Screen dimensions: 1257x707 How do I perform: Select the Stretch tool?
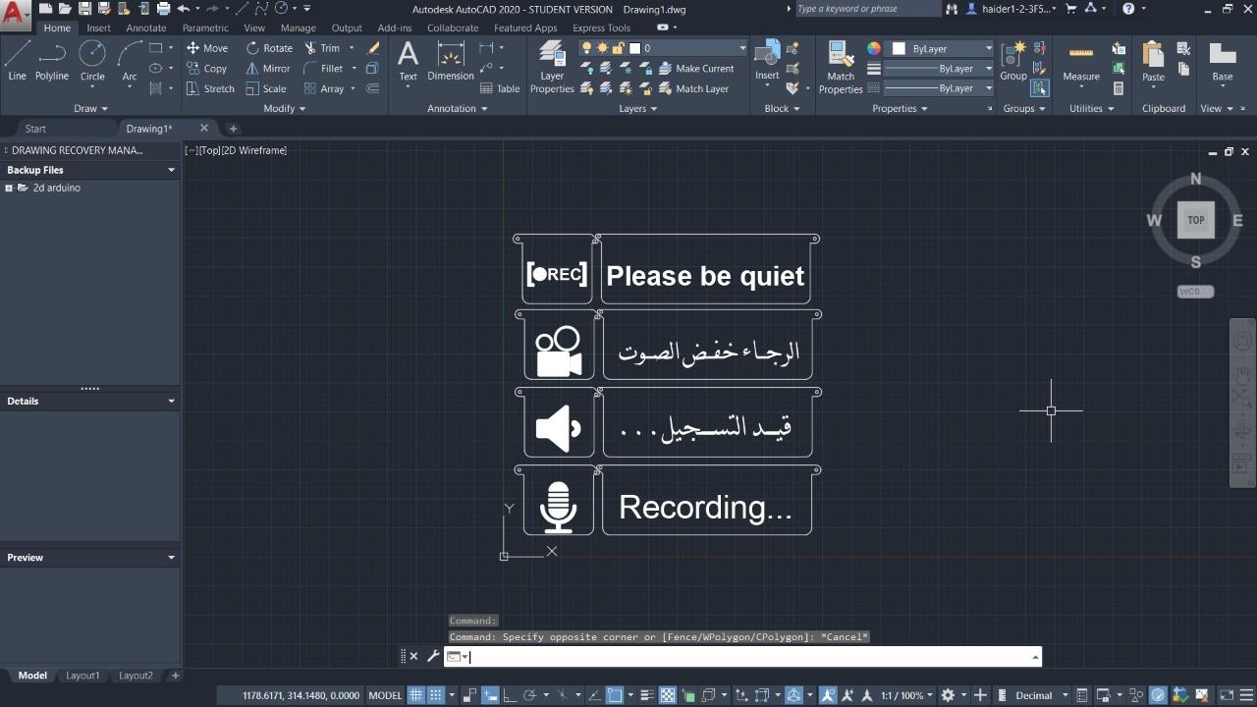[x=210, y=88]
